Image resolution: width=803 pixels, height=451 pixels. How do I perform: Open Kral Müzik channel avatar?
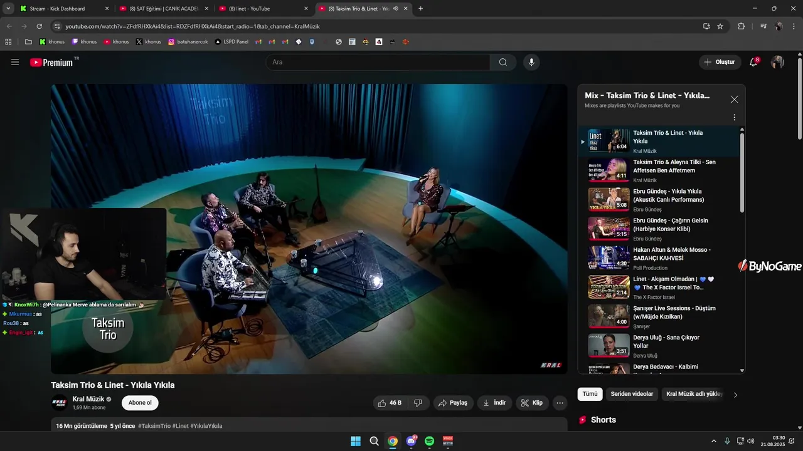[59, 403]
